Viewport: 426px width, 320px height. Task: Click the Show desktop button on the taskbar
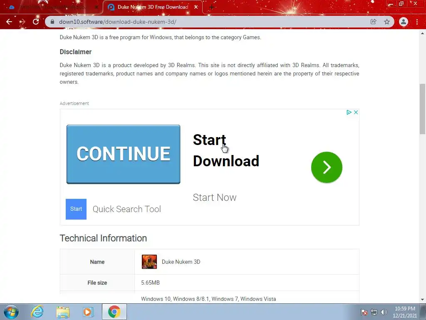tap(424, 312)
